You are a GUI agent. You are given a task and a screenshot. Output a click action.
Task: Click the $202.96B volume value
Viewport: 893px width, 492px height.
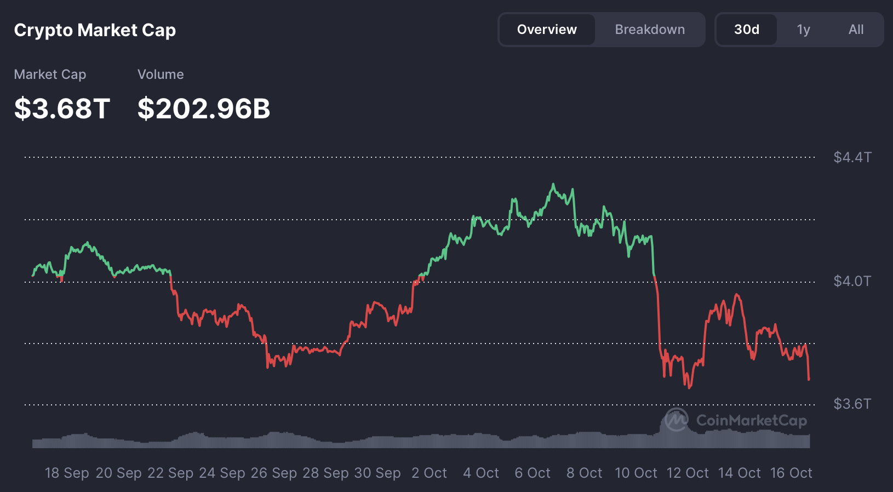[204, 108]
